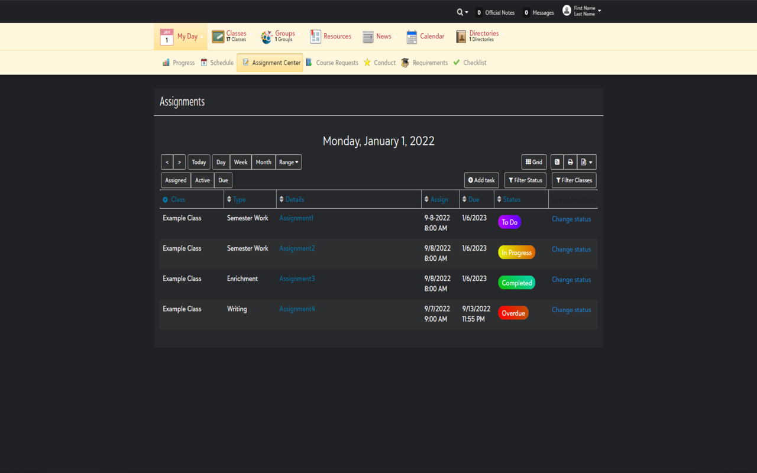The width and height of the screenshot is (757, 473).
Task: Go to next date with right arrow
Action: point(179,162)
